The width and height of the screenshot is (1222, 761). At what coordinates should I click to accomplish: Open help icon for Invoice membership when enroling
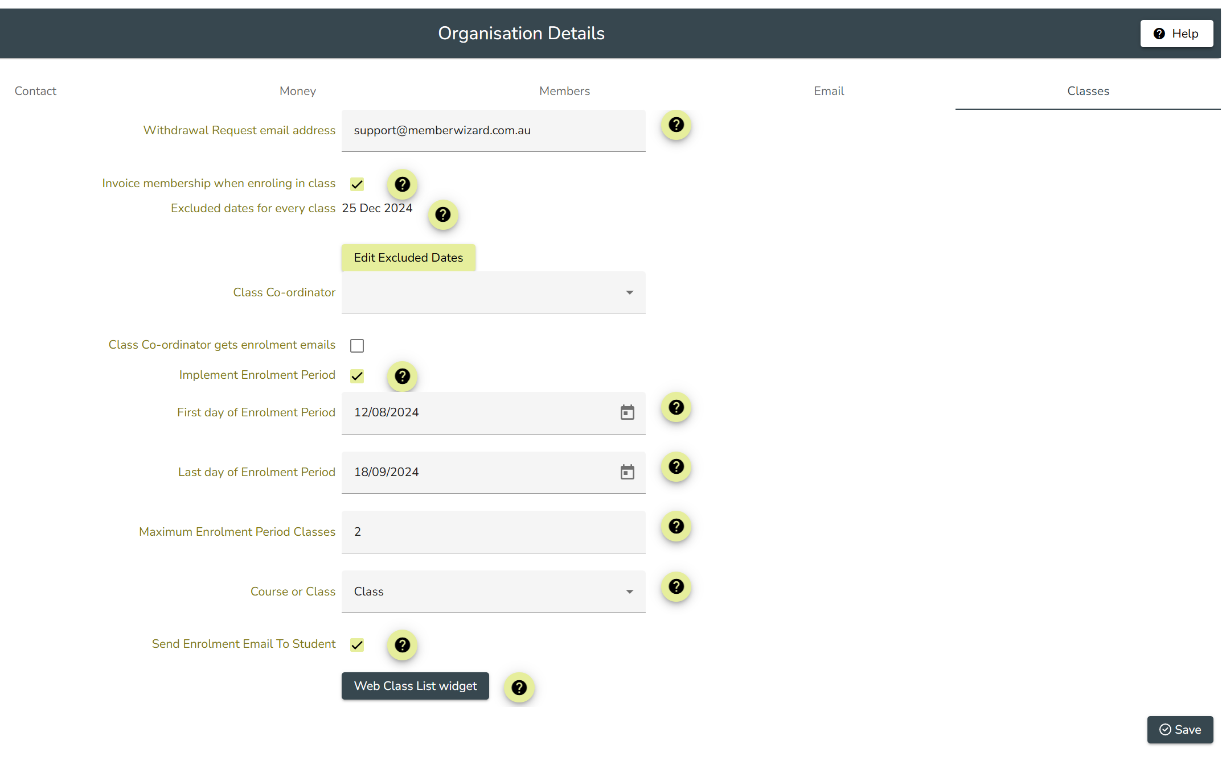pos(402,184)
